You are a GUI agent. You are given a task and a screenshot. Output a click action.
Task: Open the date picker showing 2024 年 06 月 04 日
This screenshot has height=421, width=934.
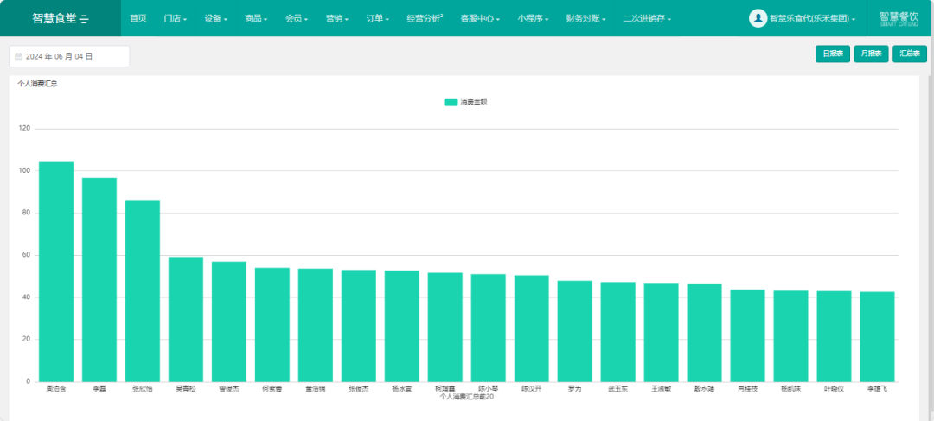[x=69, y=56]
